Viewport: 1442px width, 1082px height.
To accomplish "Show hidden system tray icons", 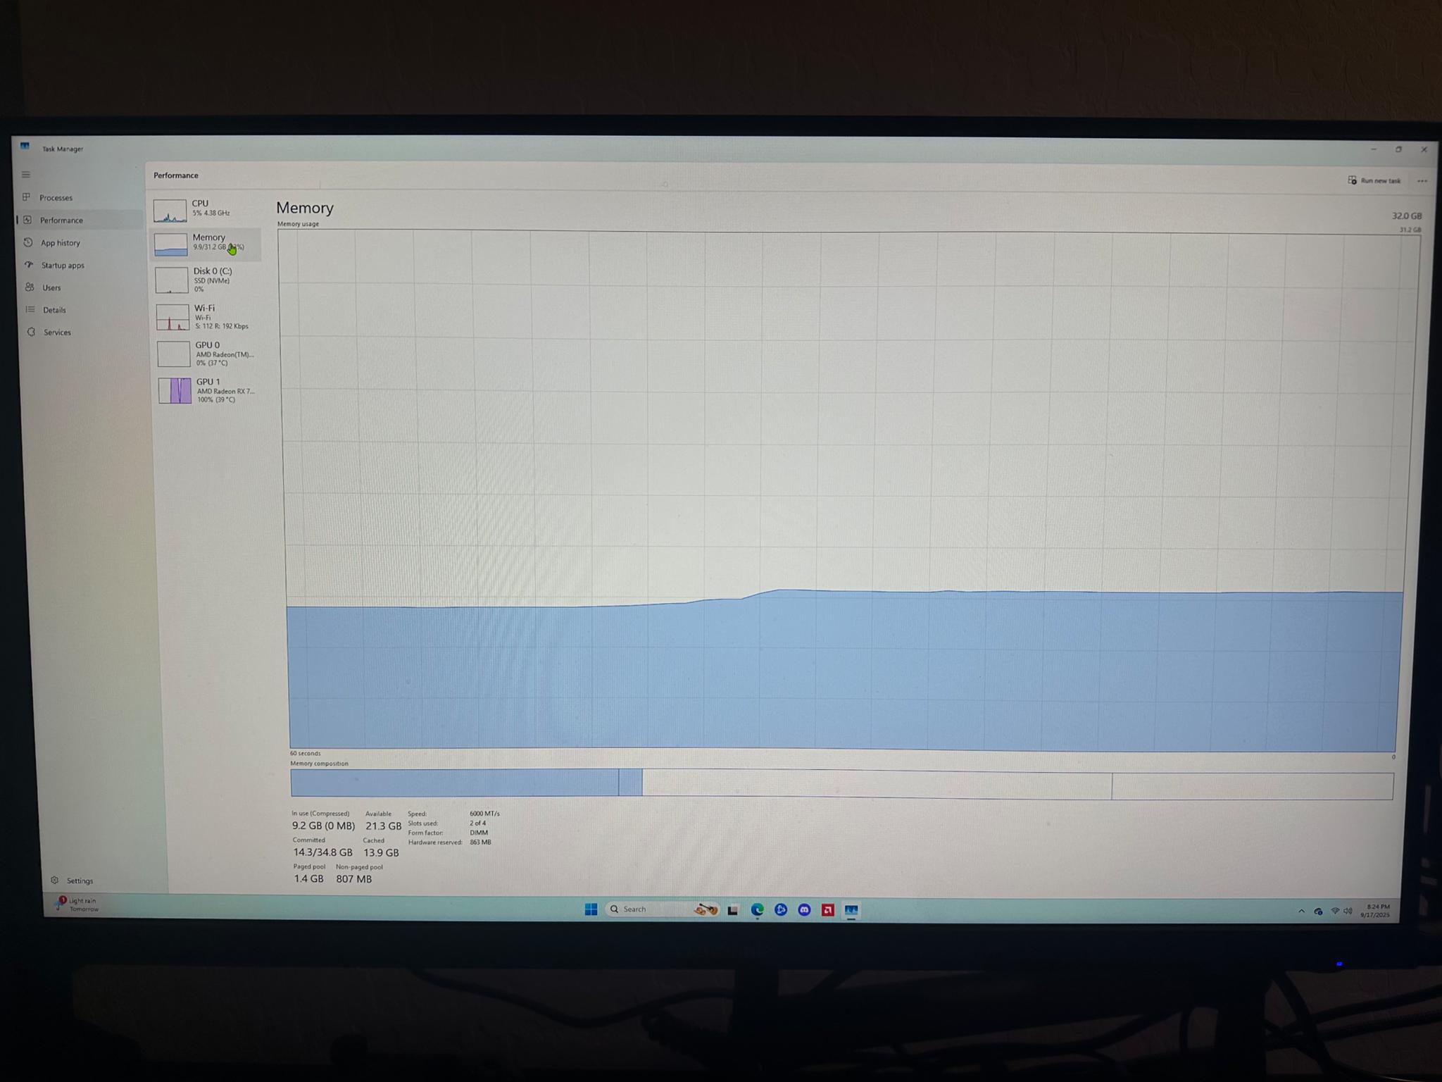I will click(x=1301, y=912).
